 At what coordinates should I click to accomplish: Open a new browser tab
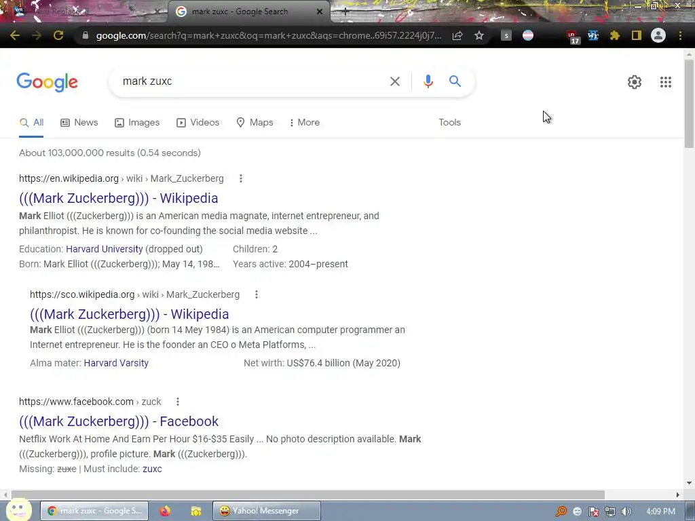[345, 12]
